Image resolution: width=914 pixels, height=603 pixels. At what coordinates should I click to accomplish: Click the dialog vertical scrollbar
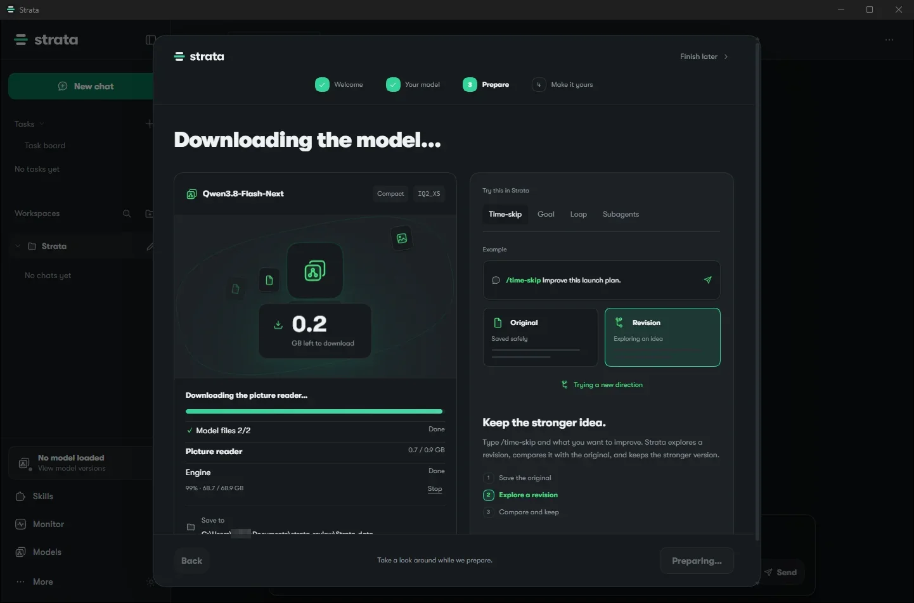757,291
